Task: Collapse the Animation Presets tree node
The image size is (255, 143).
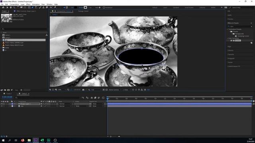Action: coord(228,29)
